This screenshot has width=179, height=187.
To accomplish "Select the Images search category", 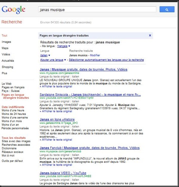I will pyautogui.click(x=6, y=42).
